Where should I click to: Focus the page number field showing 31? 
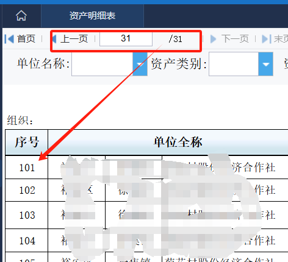tap(126, 38)
